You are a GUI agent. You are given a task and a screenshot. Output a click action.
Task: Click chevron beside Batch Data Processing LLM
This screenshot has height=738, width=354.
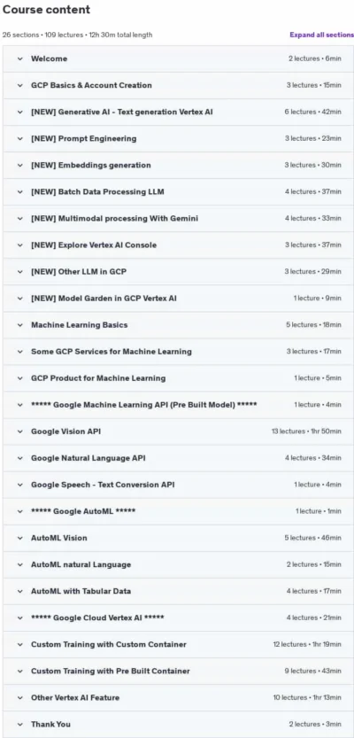point(19,192)
